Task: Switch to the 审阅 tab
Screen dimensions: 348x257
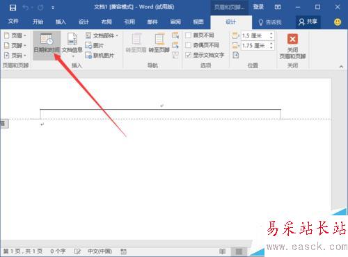Action: coord(175,22)
